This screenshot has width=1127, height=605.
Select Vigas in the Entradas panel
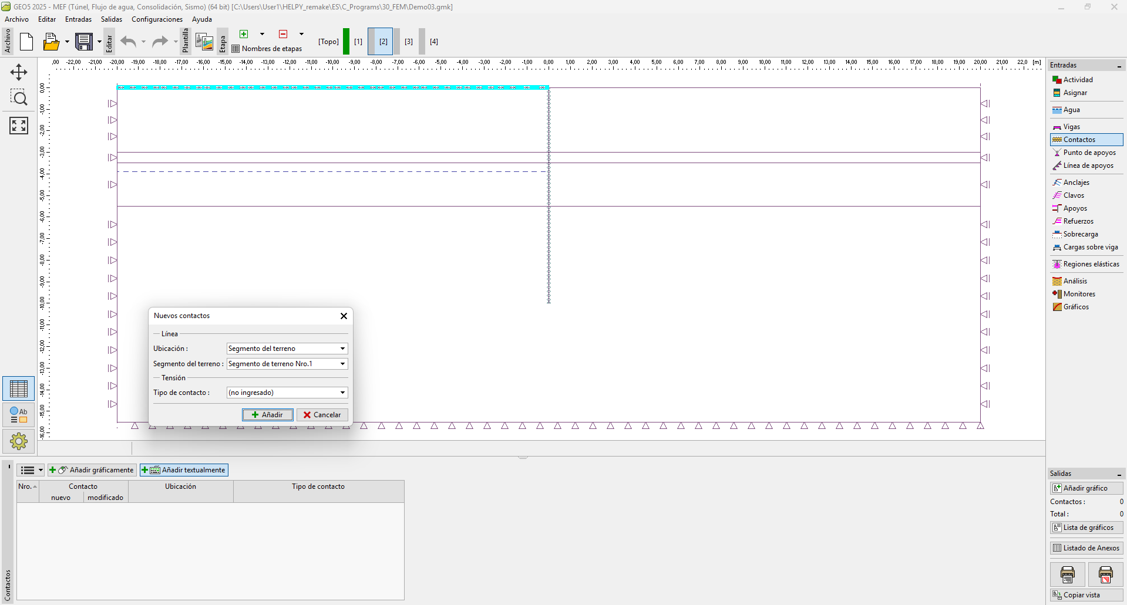pyautogui.click(x=1071, y=127)
